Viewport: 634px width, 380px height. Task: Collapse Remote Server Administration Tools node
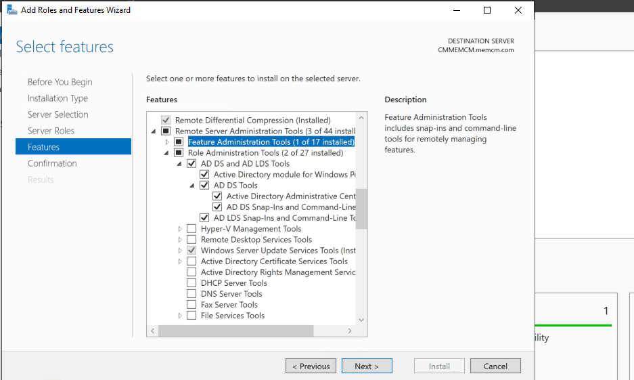click(153, 131)
